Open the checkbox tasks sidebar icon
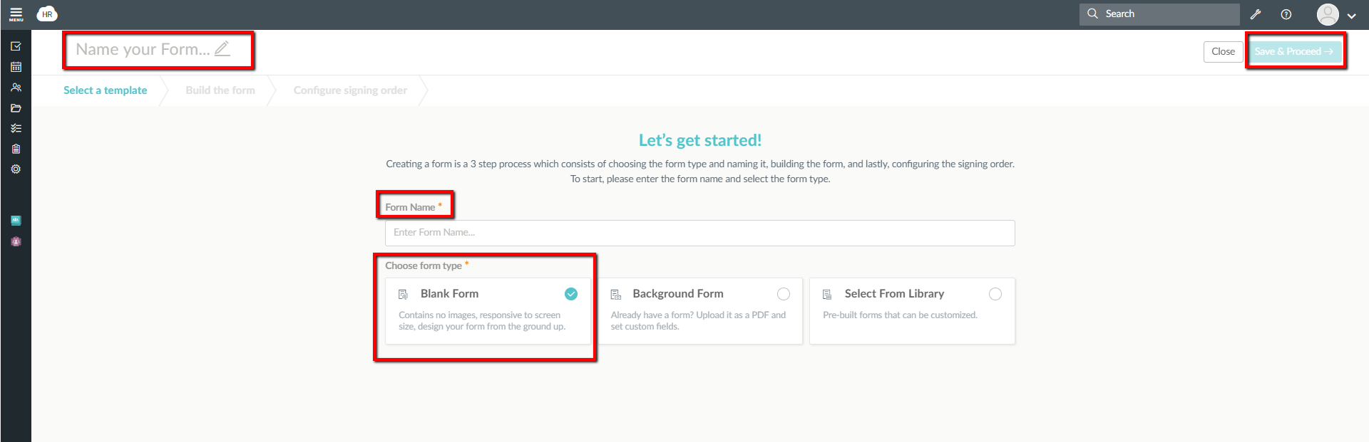1369x442 pixels. click(16, 46)
